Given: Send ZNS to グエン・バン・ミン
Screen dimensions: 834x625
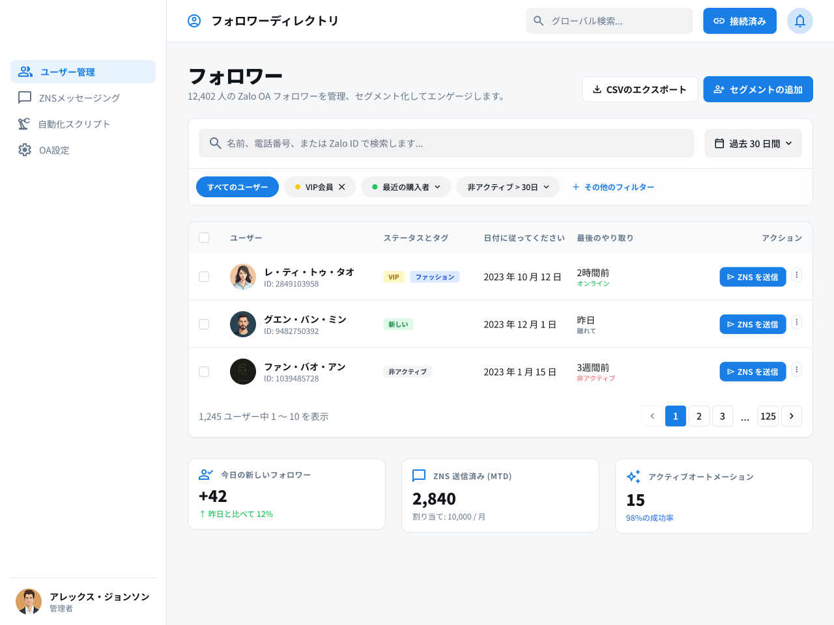Looking at the screenshot, I should [753, 324].
